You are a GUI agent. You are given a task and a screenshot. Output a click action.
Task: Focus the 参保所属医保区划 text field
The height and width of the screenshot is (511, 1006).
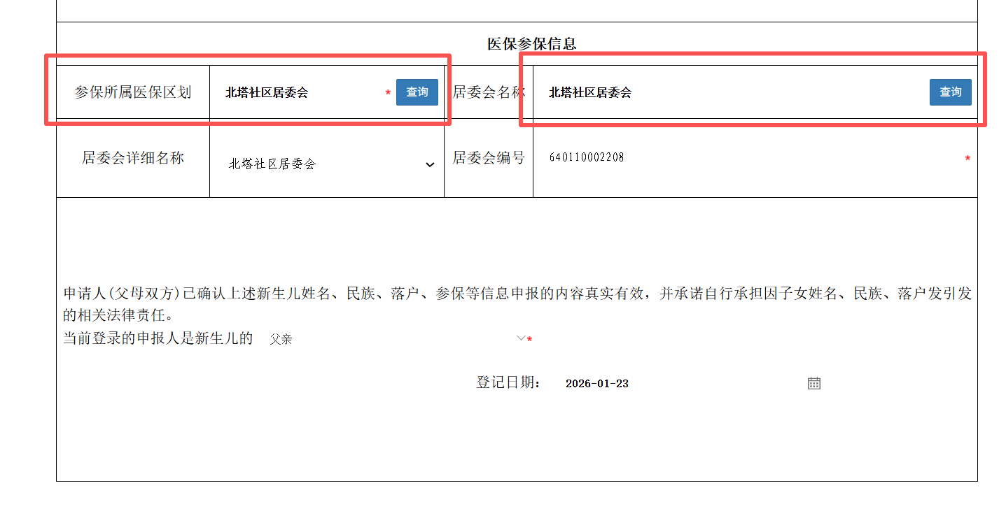(301, 92)
